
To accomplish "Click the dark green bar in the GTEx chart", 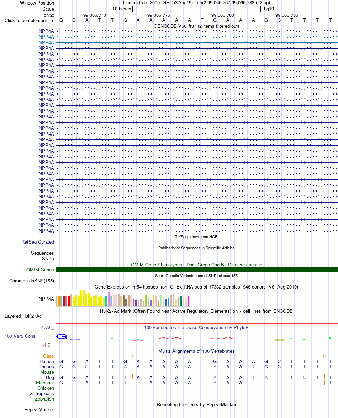I will point(181,301).
